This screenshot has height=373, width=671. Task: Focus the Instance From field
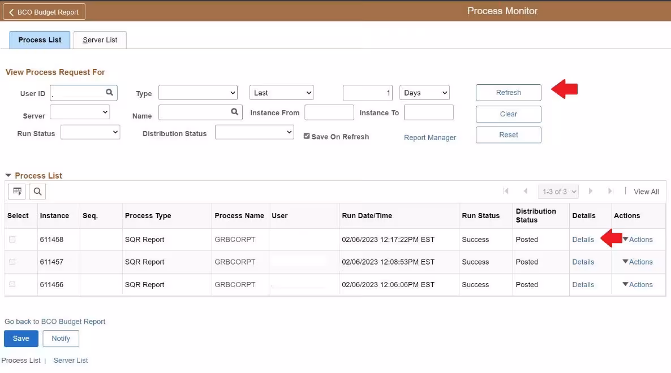(329, 112)
